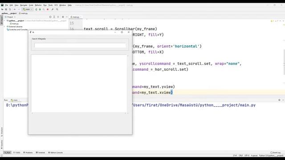Viewport: 285px width, 160px height.
Task: Click the Collapse All icon in Project panel
Action: [x=58, y=17]
